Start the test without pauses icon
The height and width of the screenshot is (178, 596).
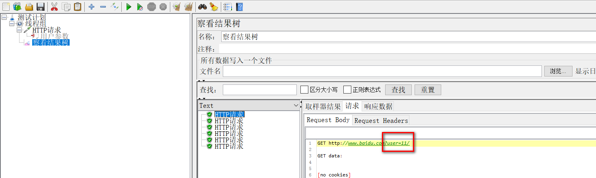pyautogui.click(x=140, y=6)
